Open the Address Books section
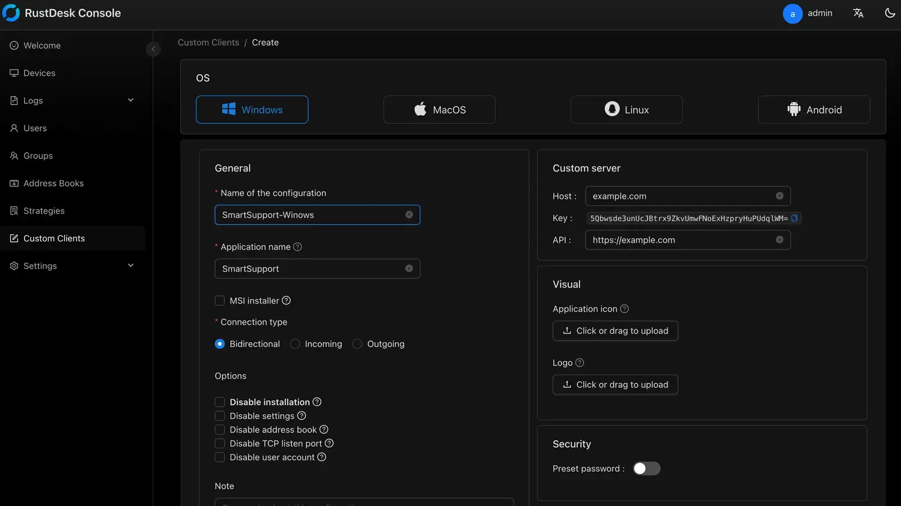The width and height of the screenshot is (901, 506). [x=53, y=183]
